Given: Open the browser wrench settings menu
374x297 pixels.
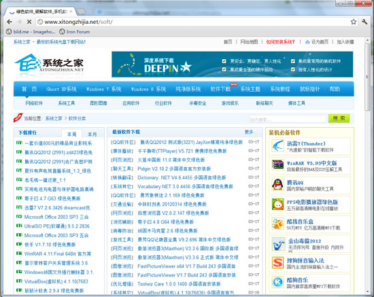Looking at the screenshot, I should pyautogui.click(x=364, y=22).
